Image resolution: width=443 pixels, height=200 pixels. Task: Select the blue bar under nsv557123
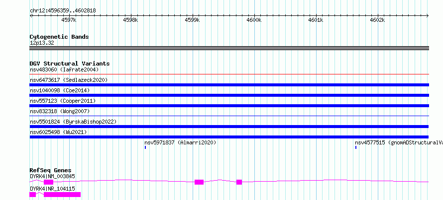[229, 106]
